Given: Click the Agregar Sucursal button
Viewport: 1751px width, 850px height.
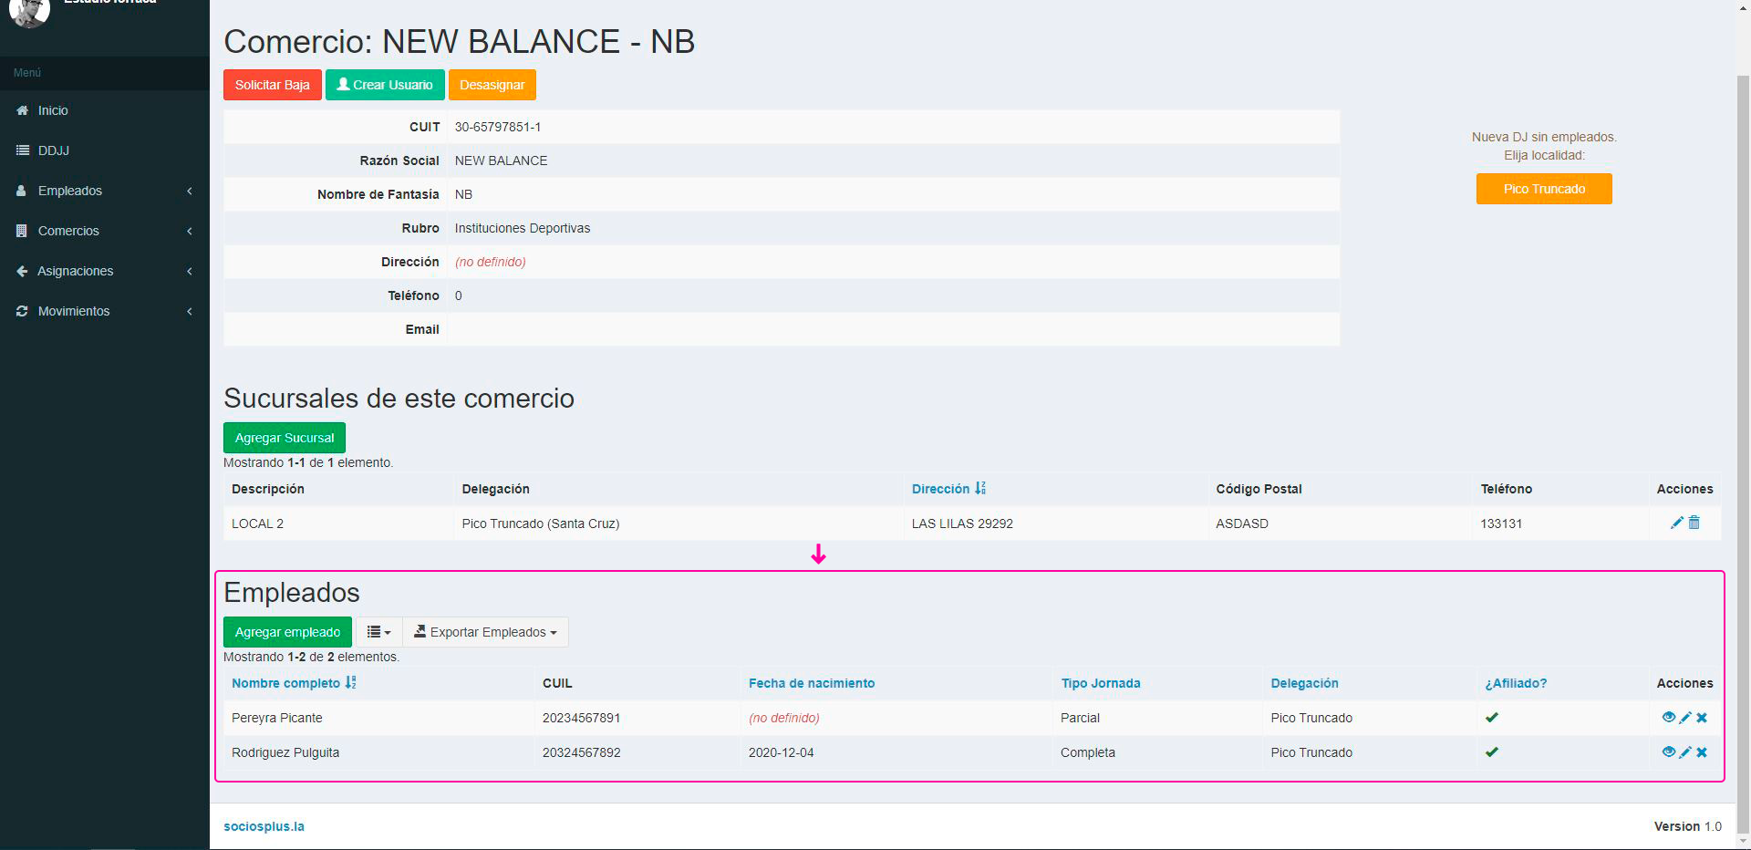Looking at the screenshot, I should click(285, 438).
